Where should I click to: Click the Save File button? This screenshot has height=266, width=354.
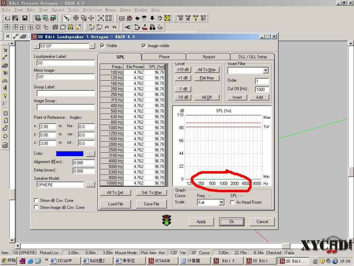pyautogui.click(x=151, y=204)
